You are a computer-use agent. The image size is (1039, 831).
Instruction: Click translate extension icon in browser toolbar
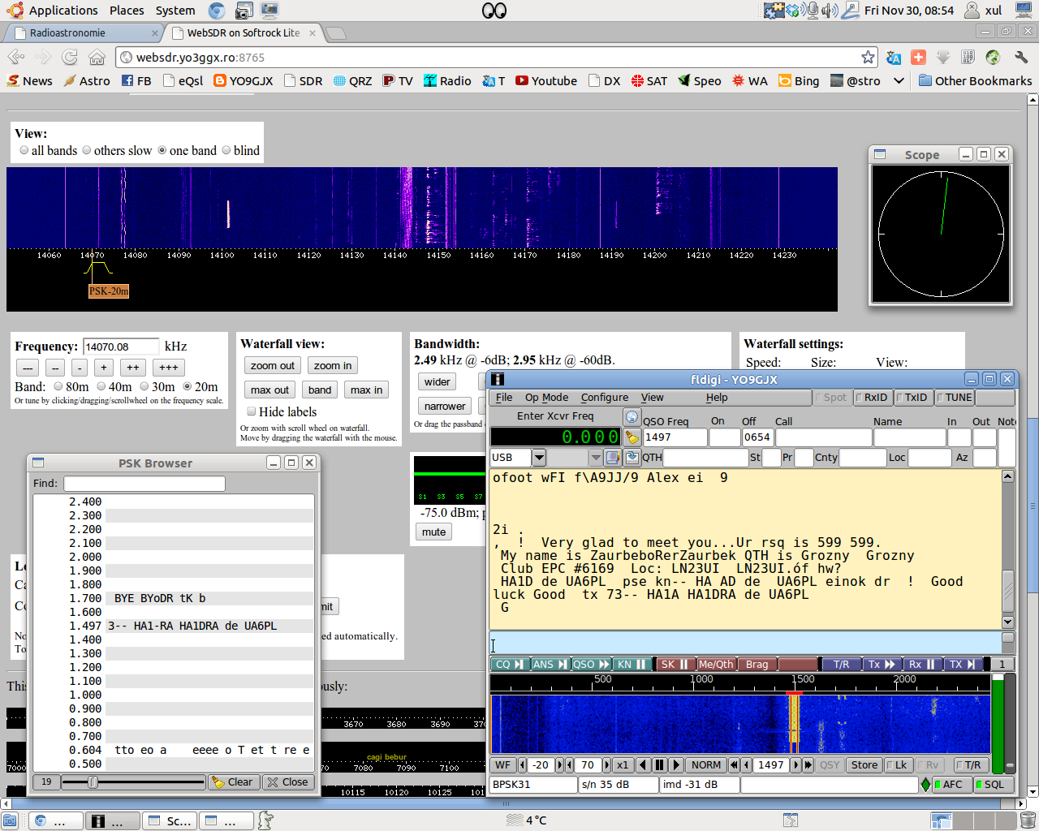[x=894, y=57]
